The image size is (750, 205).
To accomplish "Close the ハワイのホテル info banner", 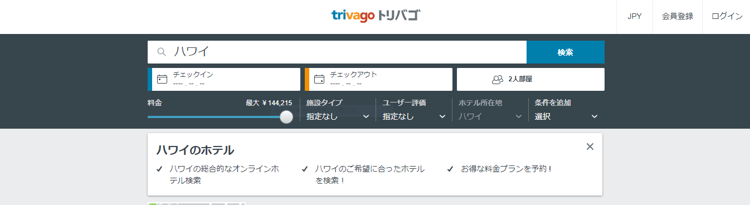I will [x=590, y=147].
